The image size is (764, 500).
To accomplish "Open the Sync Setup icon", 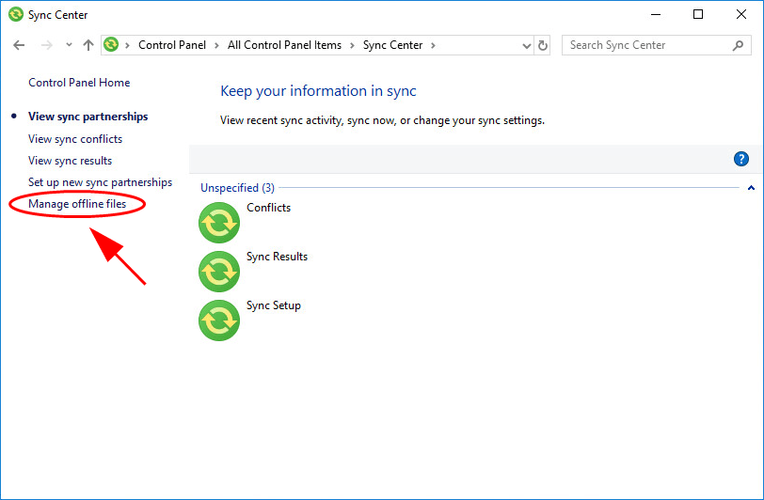I will click(219, 320).
